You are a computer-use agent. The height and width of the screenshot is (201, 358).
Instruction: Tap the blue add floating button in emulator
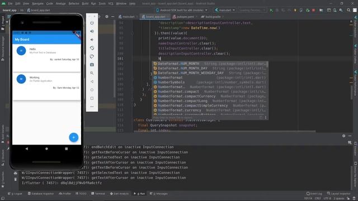[x=73, y=137]
